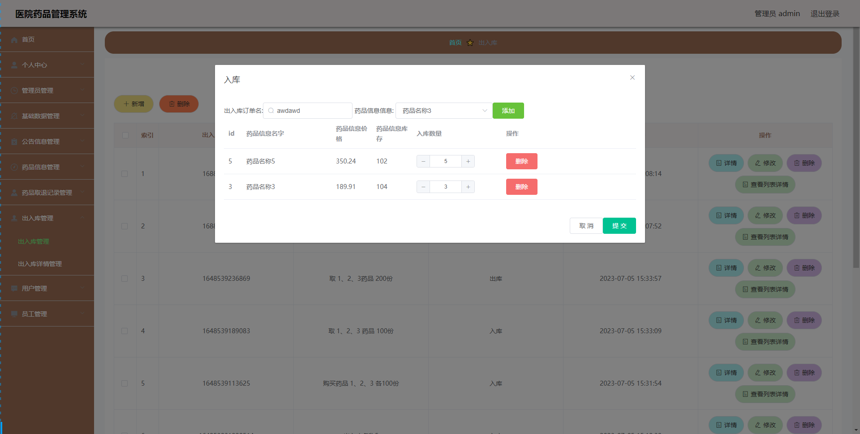Check the checkbox for row 3
The width and height of the screenshot is (860, 434).
pyautogui.click(x=125, y=279)
